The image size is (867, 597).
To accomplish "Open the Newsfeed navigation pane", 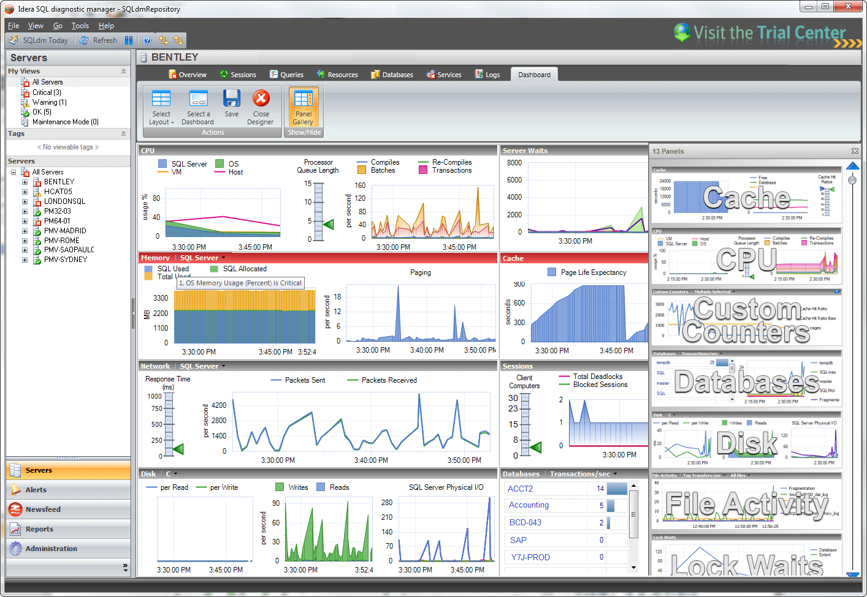I will (x=43, y=509).
